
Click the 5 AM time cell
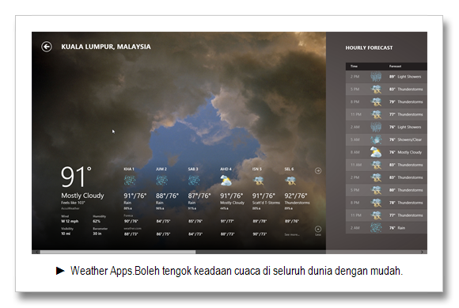[x=355, y=139]
